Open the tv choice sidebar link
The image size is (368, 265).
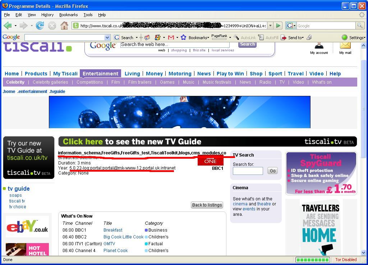tap(18, 207)
